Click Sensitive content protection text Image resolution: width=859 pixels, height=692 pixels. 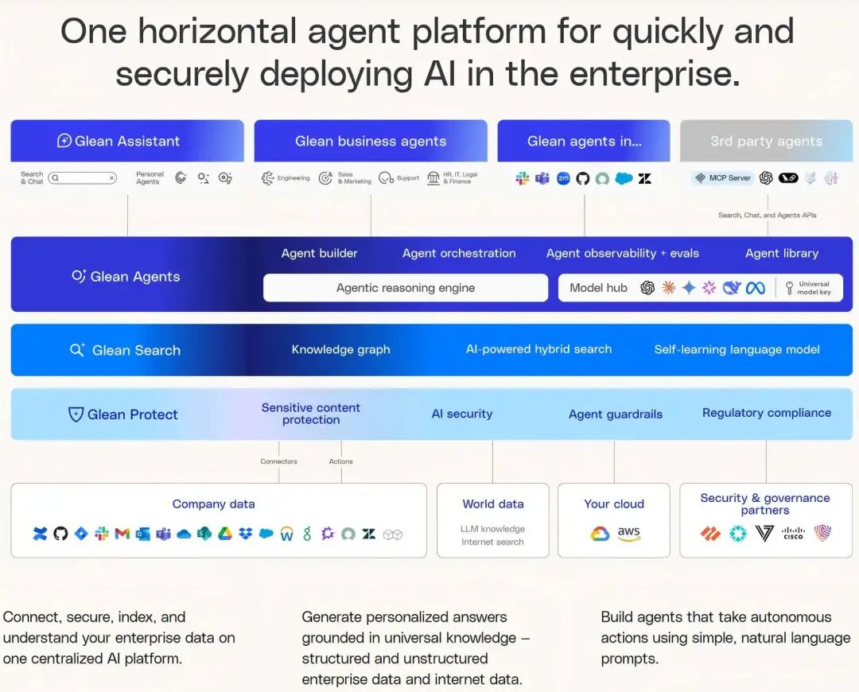click(311, 414)
